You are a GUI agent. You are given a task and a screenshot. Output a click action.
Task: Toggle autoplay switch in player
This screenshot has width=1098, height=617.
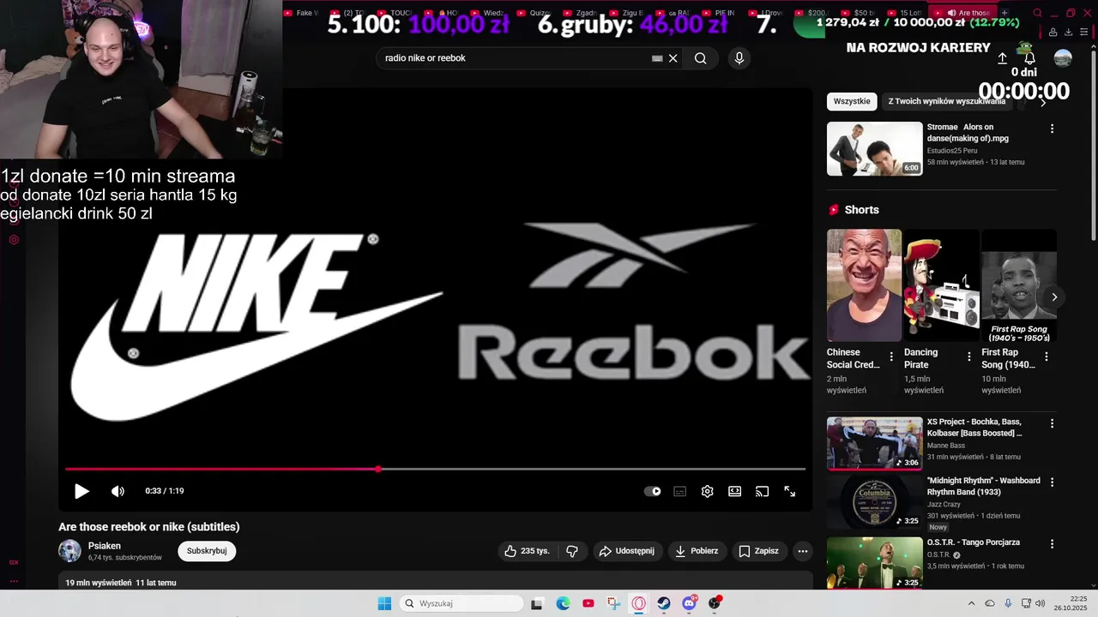tap(653, 491)
